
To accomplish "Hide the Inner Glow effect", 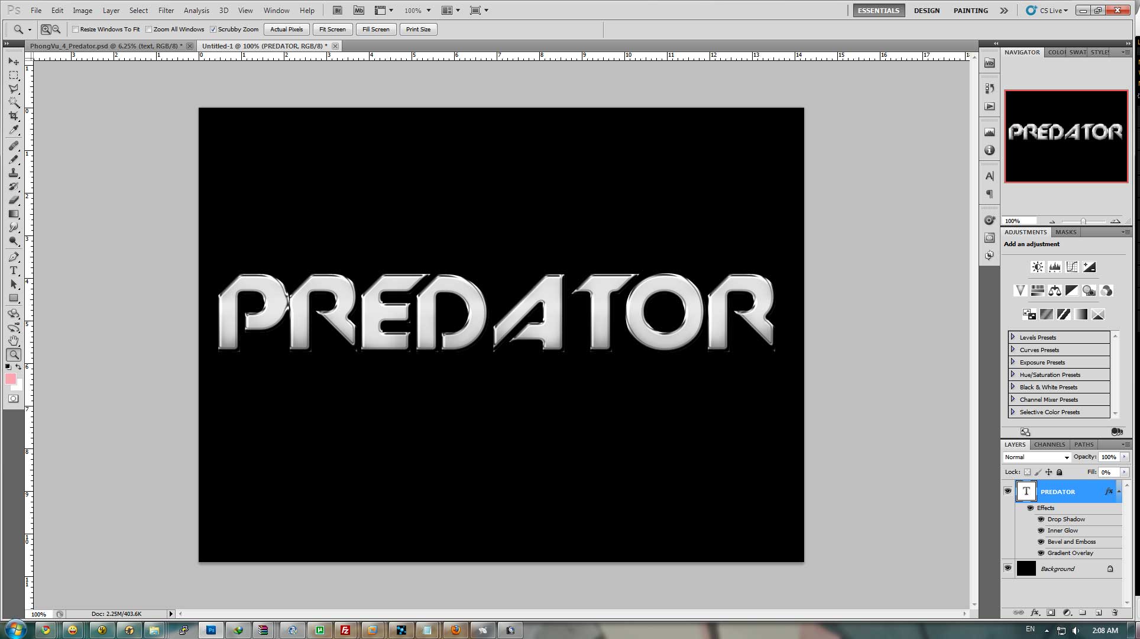I will [x=1041, y=530].
